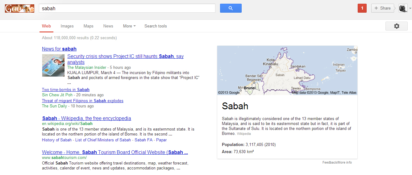Open the red notifications counter
This screenshot has height=175, width=412.
[x=362, y=8]
